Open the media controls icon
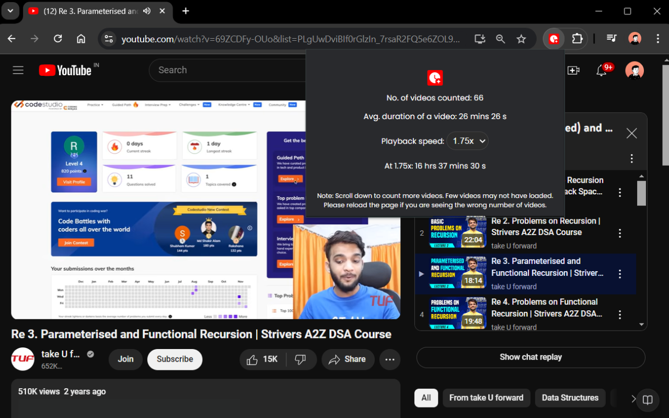Screen dimensions: 669x418 tap(611, 39)
